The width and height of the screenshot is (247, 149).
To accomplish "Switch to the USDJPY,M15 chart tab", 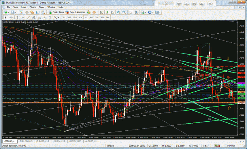I will [x=59, y=141].
